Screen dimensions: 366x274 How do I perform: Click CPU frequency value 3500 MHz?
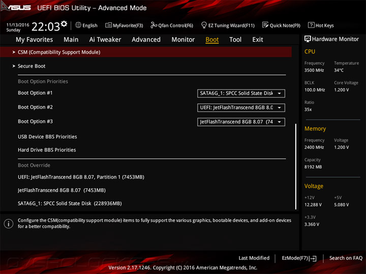[314, 70]
